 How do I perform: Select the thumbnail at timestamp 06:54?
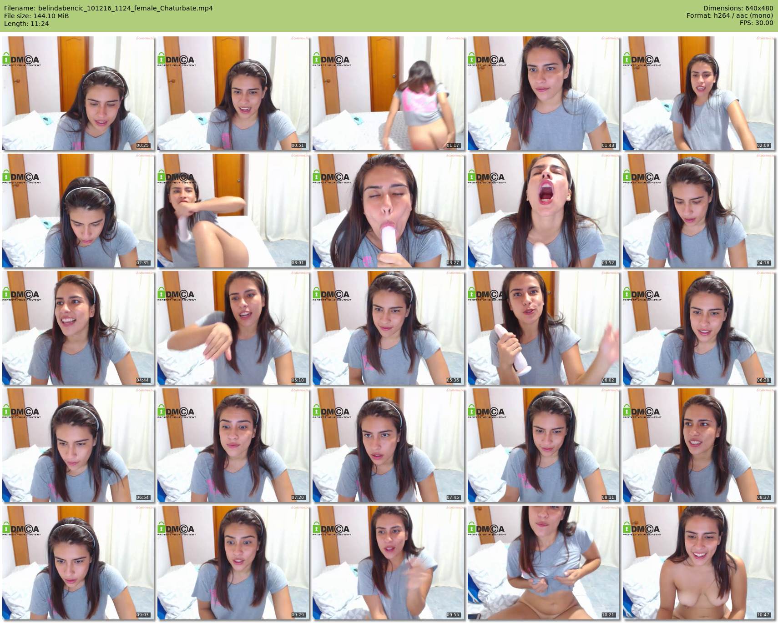click(78, 445)
